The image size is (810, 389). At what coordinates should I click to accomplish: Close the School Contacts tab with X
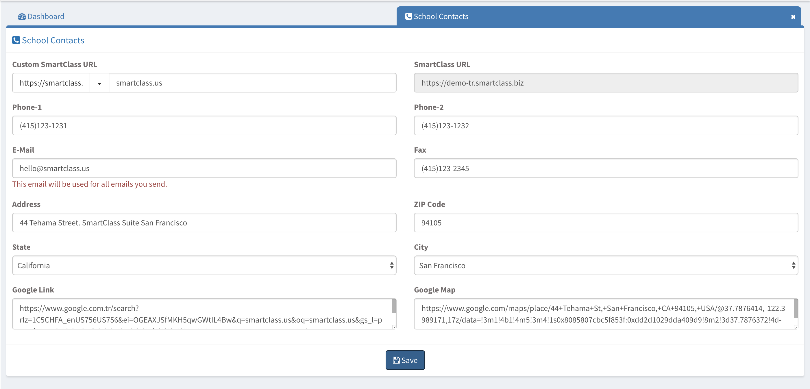click(793, 17)
